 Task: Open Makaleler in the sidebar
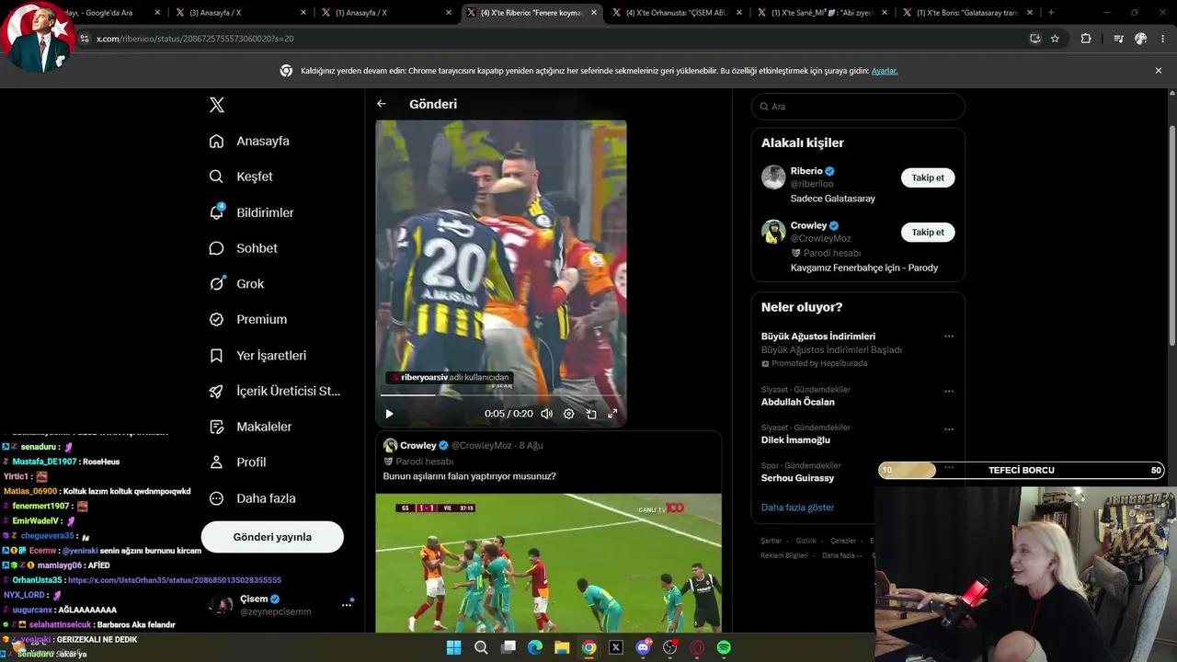pos(250,427)
